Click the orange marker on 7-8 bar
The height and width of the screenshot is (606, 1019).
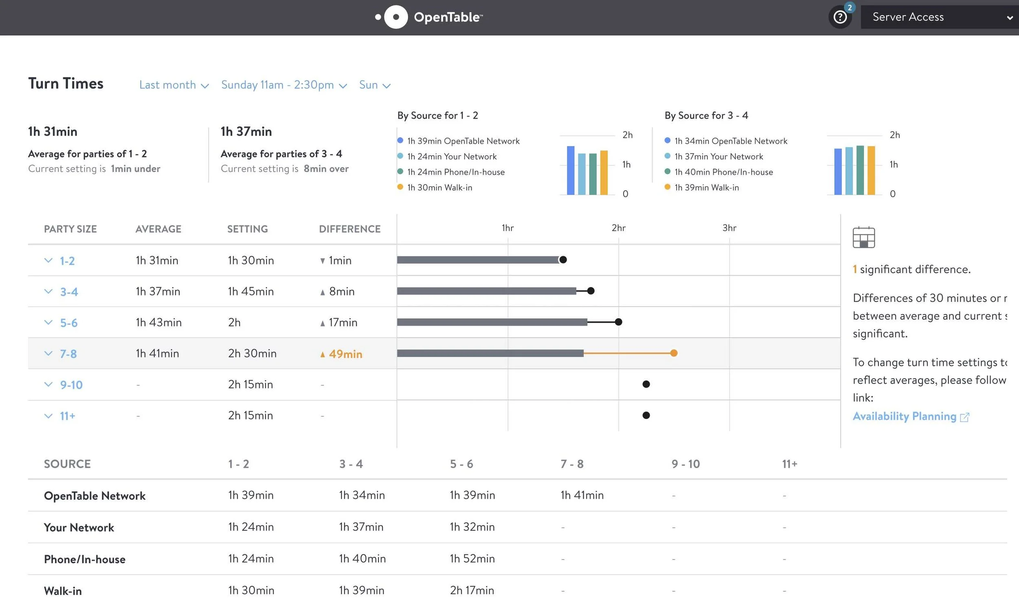tap(673, 353)
